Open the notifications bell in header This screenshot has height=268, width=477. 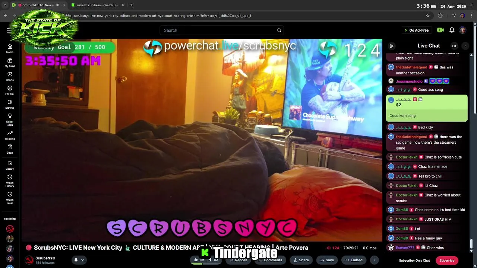(452, 30)
